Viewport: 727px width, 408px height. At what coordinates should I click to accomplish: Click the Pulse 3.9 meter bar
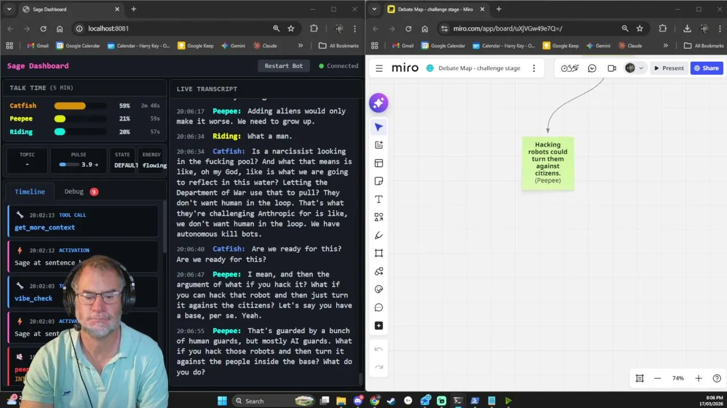click(x=70, y=165)
